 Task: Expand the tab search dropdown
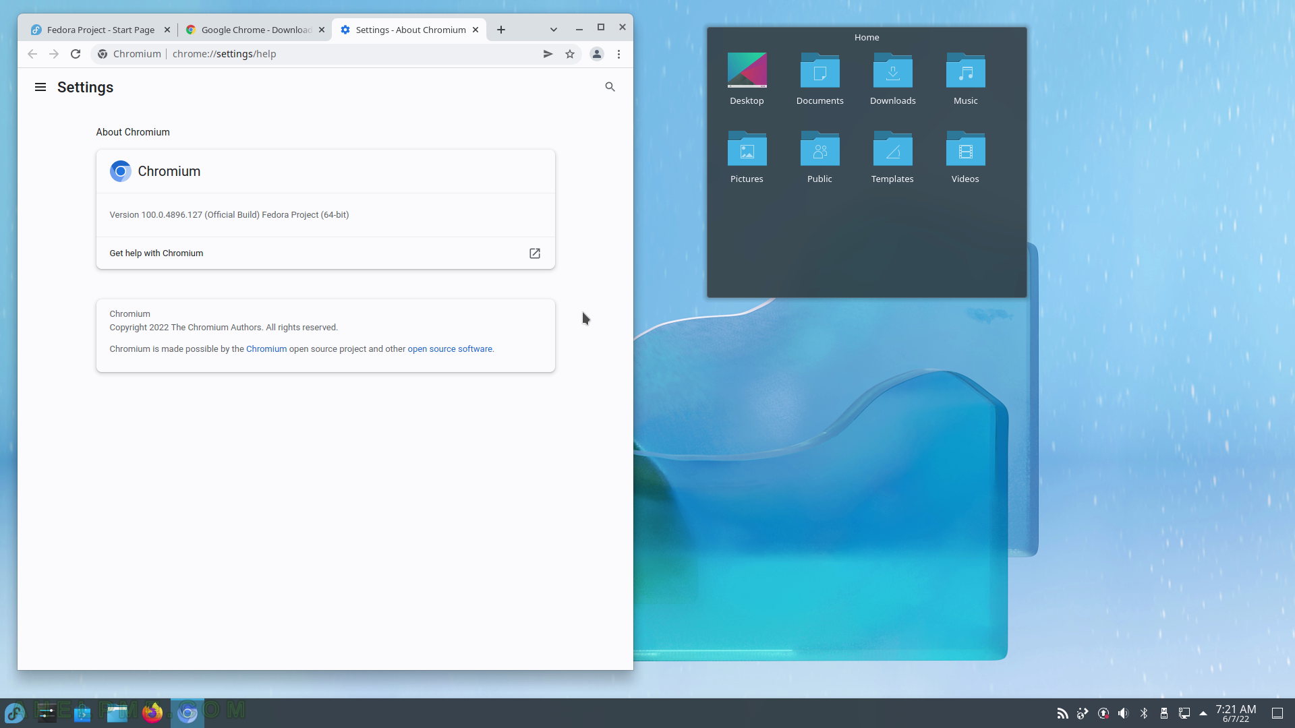click(x=554, y=30)
